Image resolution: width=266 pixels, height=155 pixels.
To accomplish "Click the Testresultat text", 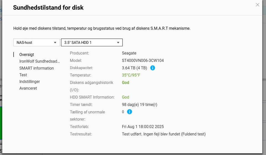I will [x=163, y=134].
